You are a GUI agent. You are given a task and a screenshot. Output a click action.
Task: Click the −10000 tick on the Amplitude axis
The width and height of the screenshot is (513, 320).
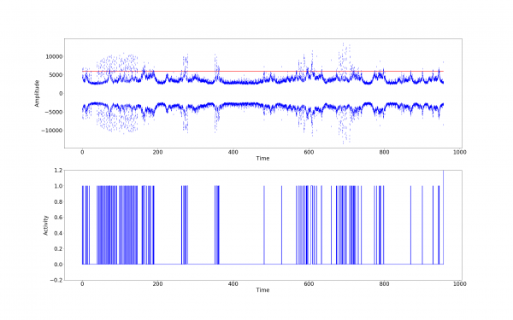pos(51,131)
